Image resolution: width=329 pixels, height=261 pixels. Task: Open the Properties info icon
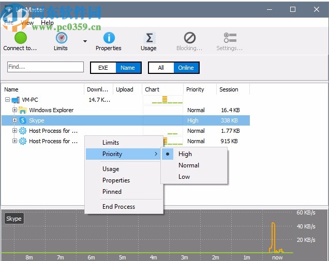109,38
